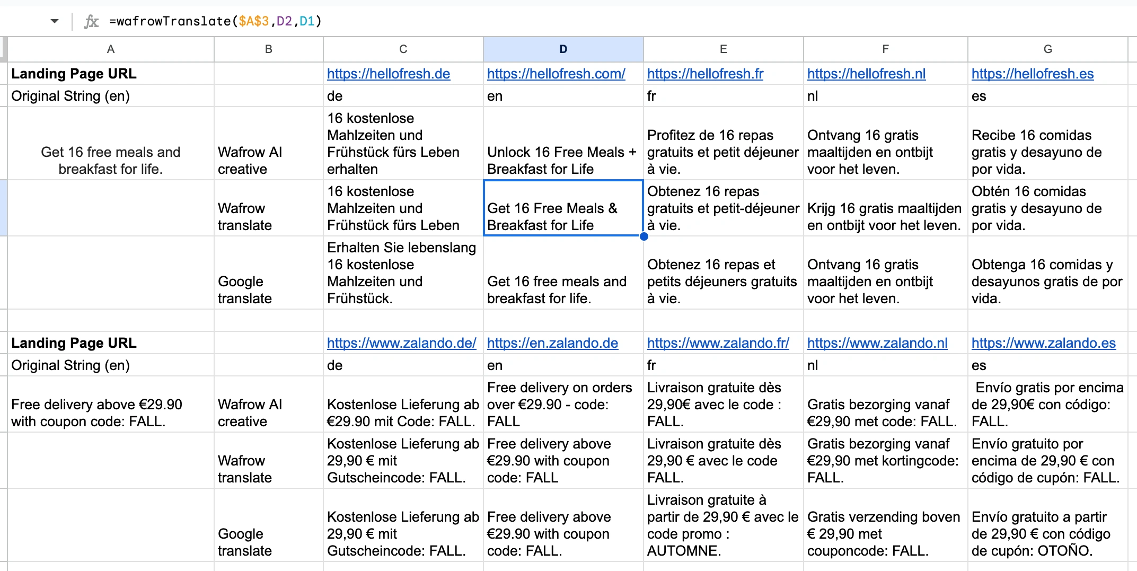Select column D header
Screen dimensions: 1137x571
[563, 49]
